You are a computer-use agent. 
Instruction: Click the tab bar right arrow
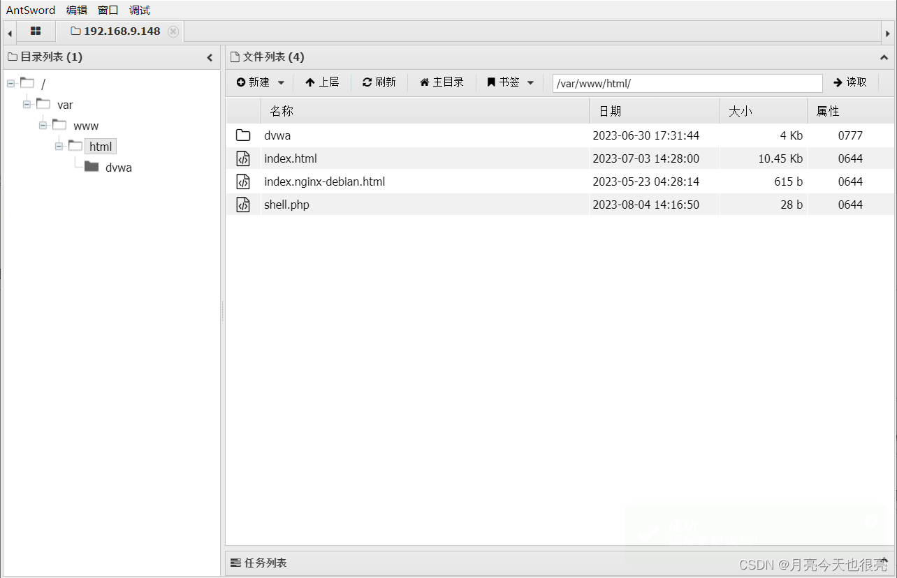(x=888, y=32)
